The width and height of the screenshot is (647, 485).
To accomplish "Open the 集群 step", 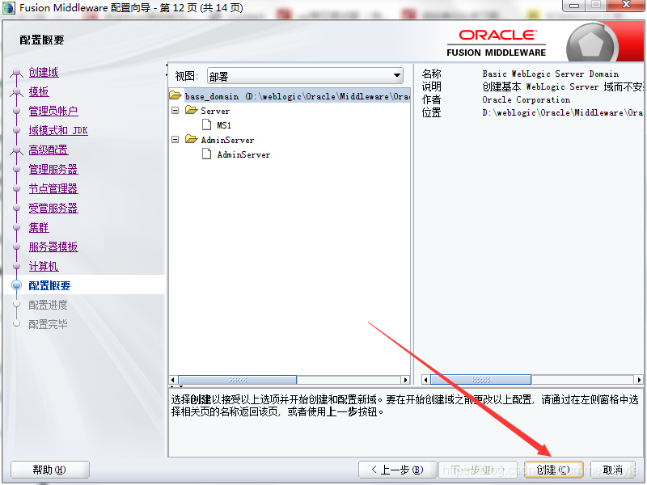I will [39, 227].
